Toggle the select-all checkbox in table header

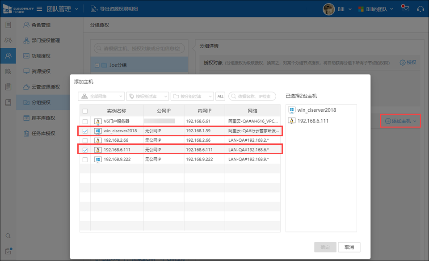click(85, 111)
